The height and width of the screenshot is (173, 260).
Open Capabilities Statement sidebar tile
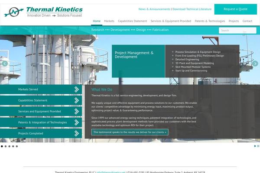[41, 100]
